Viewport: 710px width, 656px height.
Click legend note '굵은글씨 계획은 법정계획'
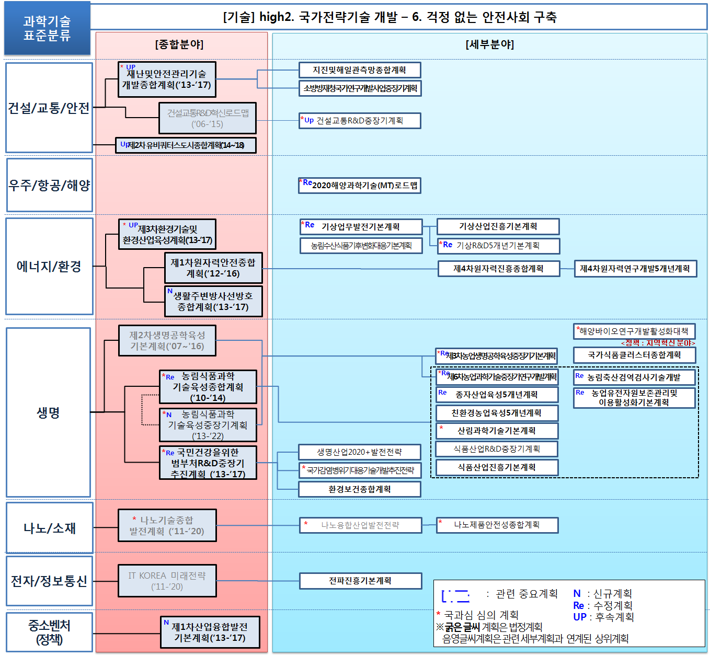tap(489, 627)
